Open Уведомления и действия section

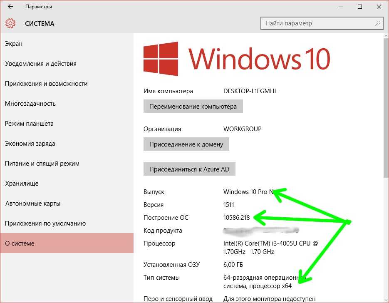pyautogui.click(x=67, y=64)
